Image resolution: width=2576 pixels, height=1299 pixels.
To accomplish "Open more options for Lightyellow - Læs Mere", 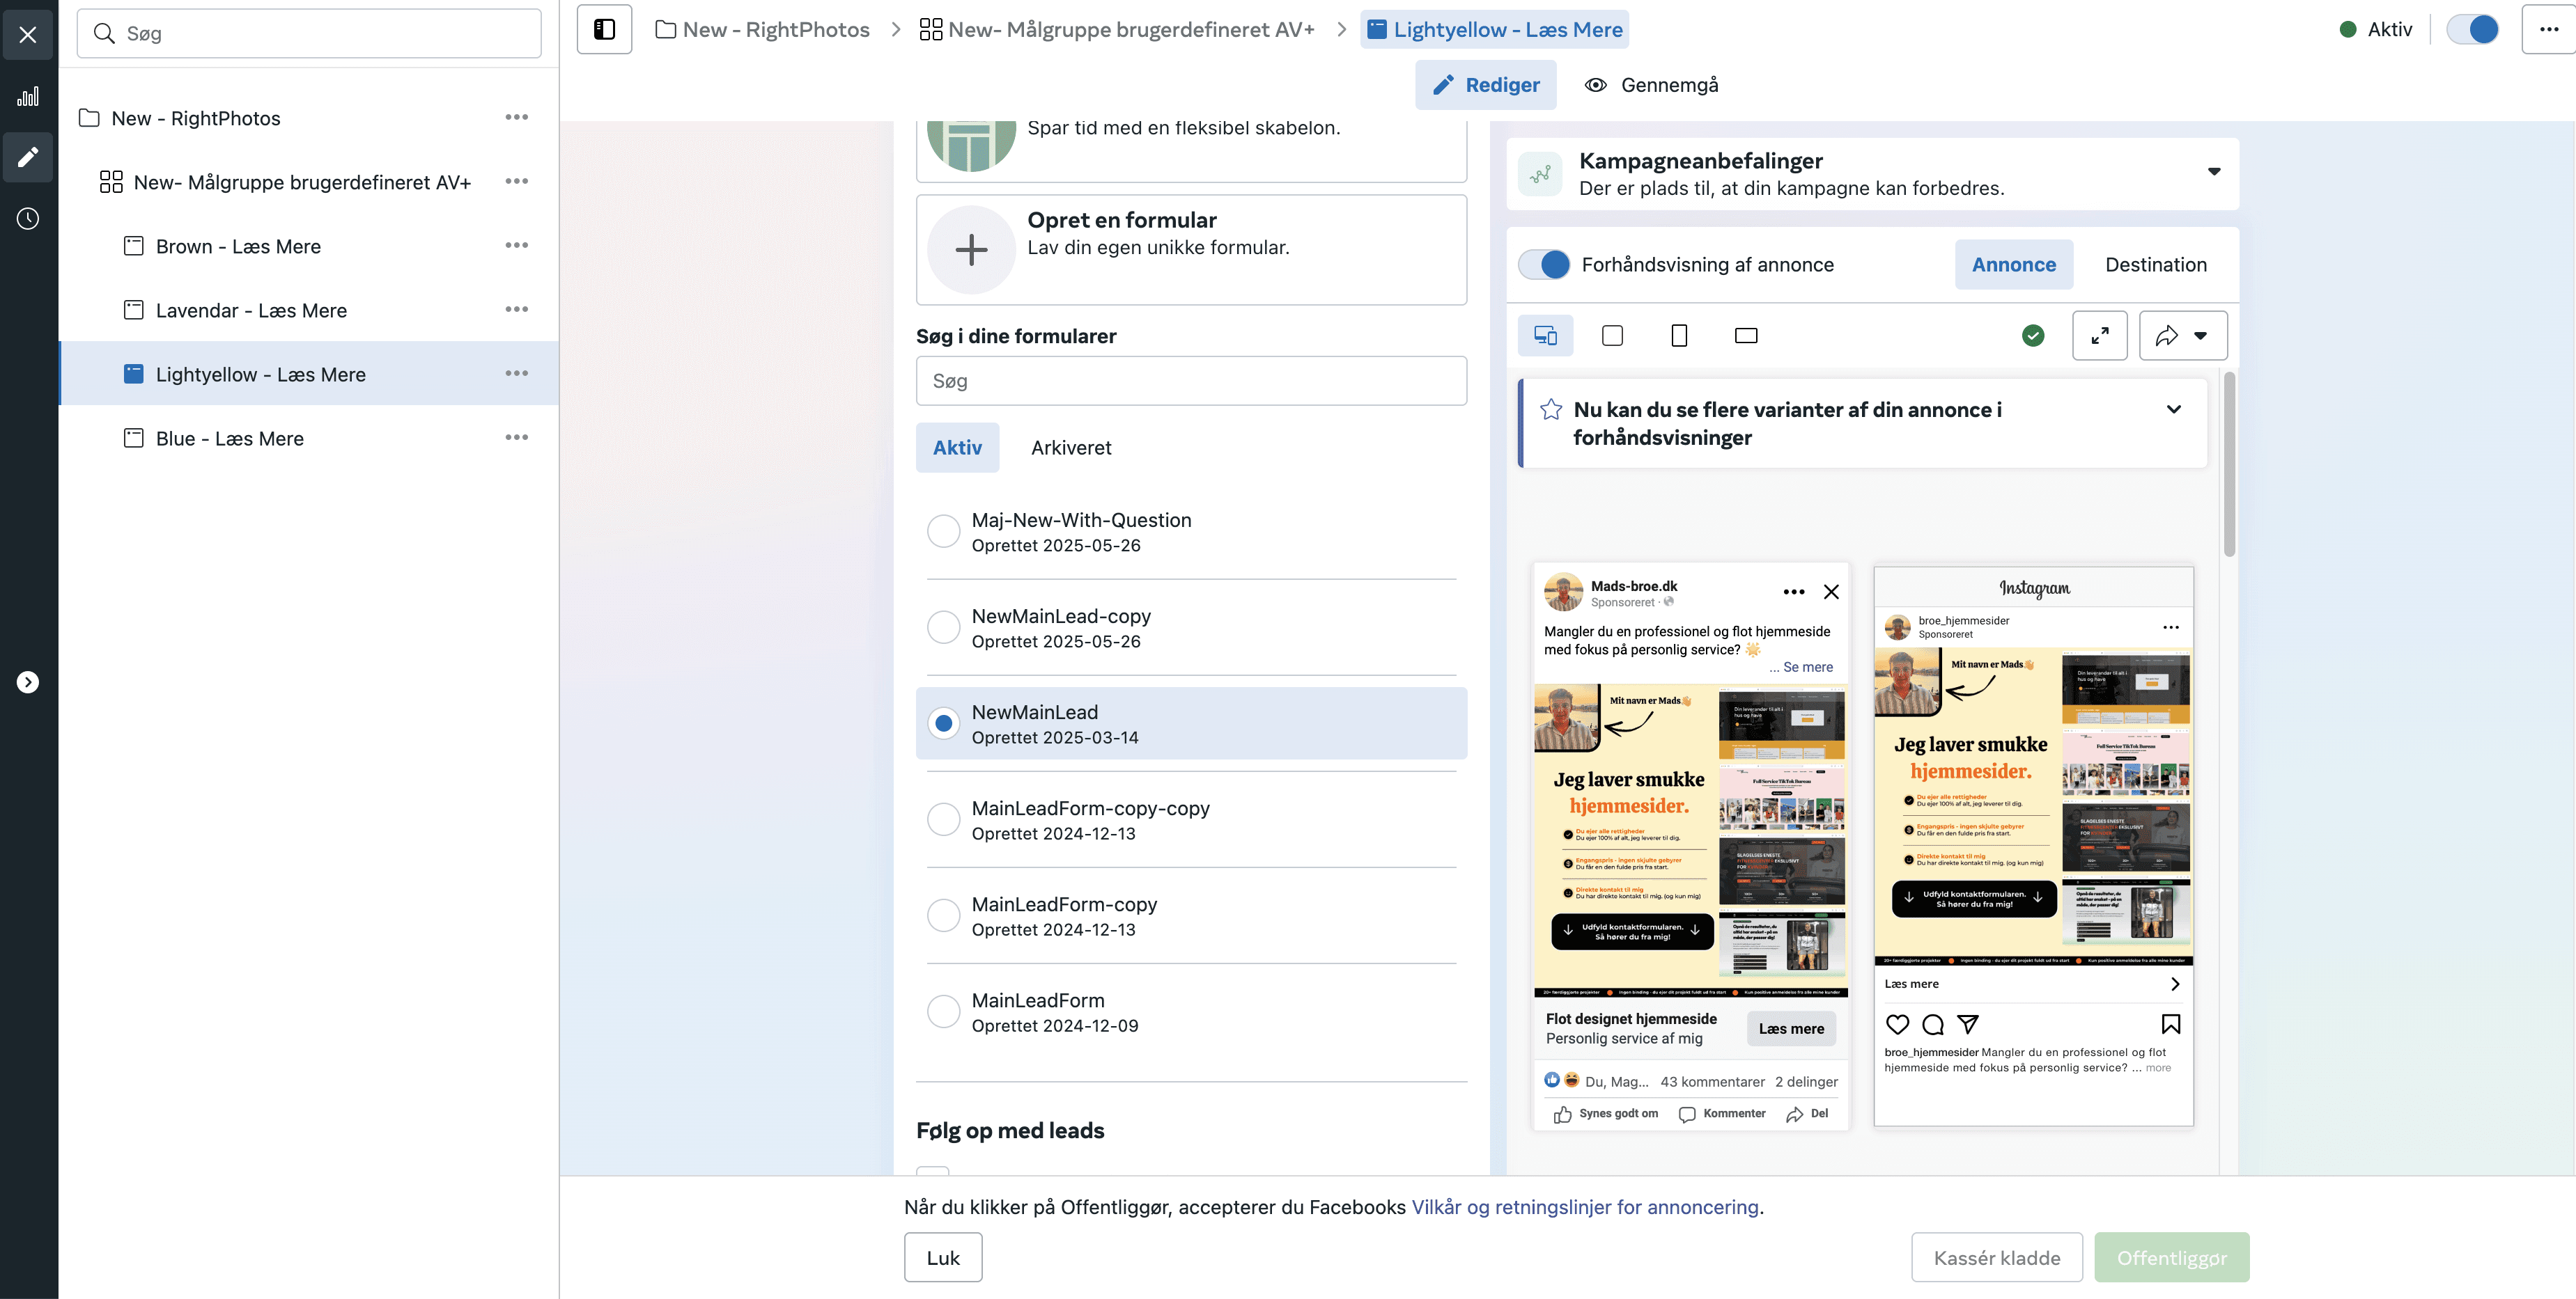I will 516,372.
